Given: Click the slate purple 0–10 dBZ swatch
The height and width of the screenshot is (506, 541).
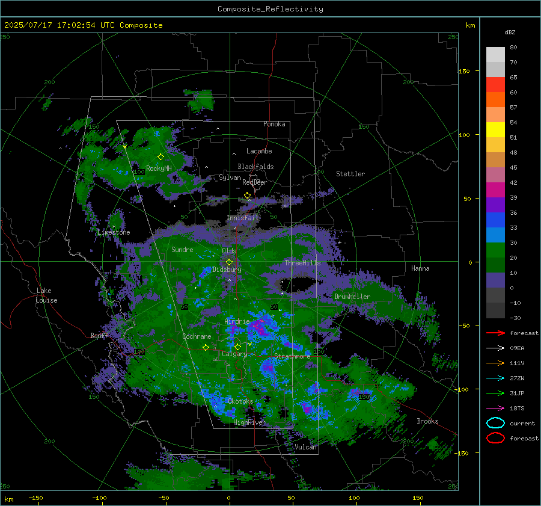Looking at the screenshot, I should pyautogui.click(x=495, y=280).
